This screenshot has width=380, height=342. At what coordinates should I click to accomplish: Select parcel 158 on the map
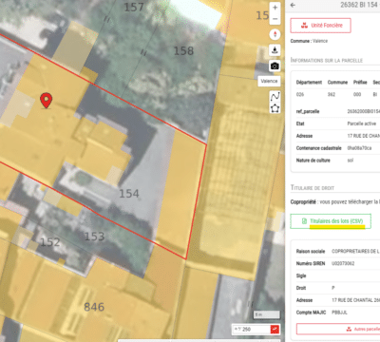point(183,51)
